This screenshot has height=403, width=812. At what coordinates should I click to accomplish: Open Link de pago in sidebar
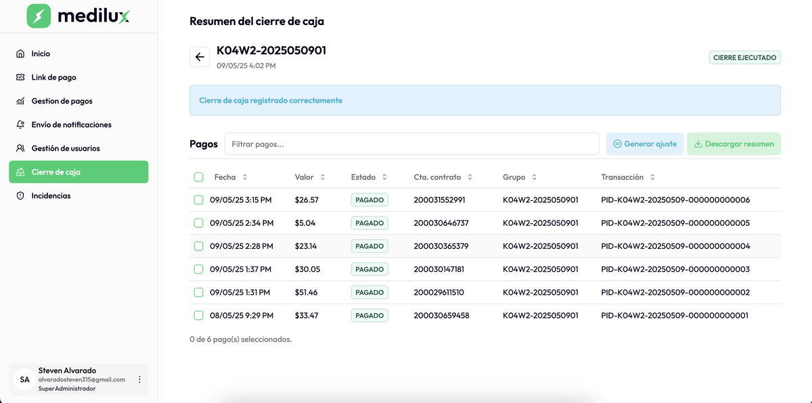(x=78, y=77)
